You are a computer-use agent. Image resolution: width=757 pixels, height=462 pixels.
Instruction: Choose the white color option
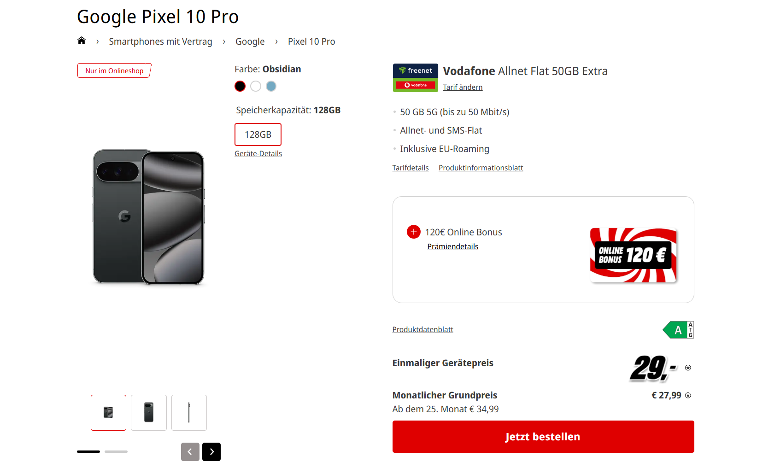256,86
